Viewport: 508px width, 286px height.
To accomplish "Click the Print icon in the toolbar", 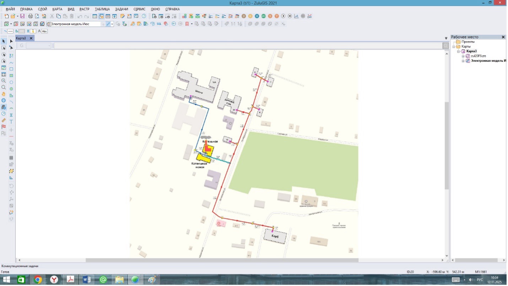I will (x=31, y=16).
